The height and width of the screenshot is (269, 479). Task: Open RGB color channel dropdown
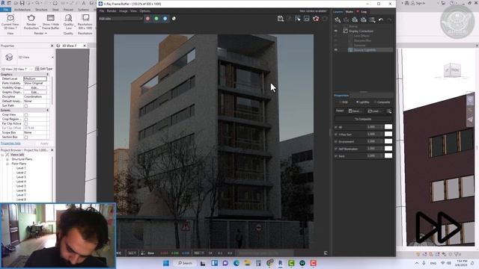click(120, 19)
